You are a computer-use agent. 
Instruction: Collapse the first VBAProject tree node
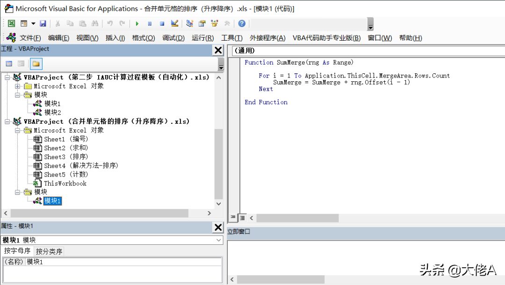pos(7,77)
